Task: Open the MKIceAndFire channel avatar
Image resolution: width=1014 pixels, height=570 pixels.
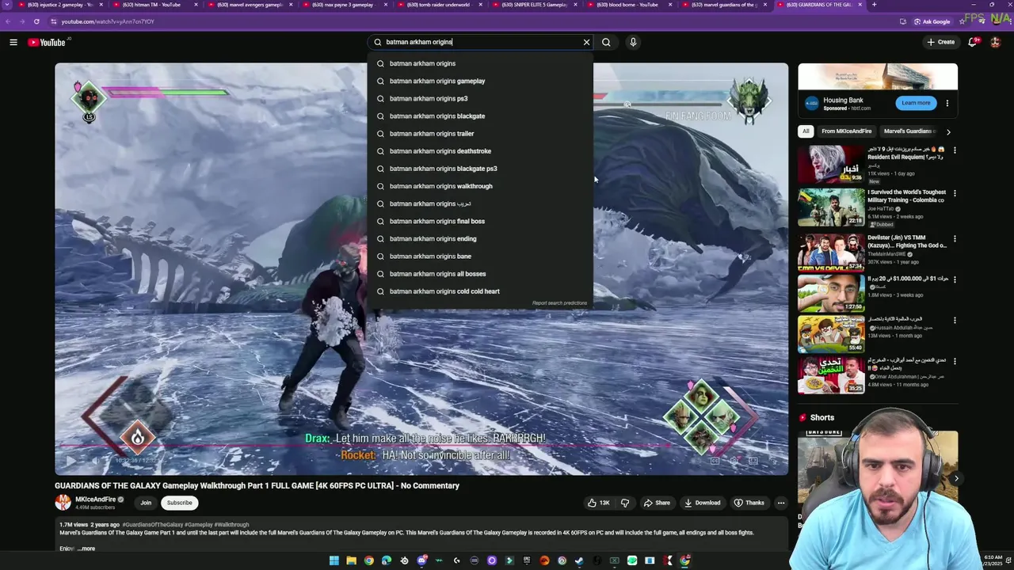Action: (63, 503)
